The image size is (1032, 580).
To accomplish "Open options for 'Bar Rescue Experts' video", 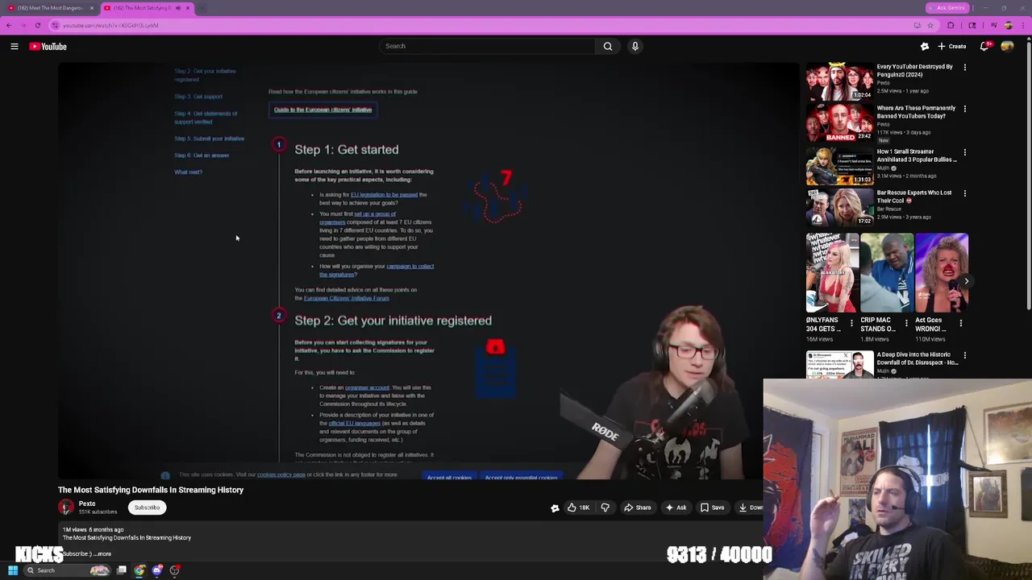I will click(964, 193).
